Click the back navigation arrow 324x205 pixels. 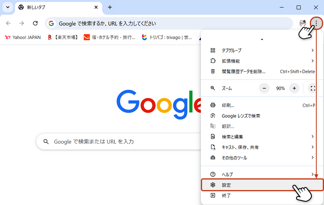[x=8, y=23]
